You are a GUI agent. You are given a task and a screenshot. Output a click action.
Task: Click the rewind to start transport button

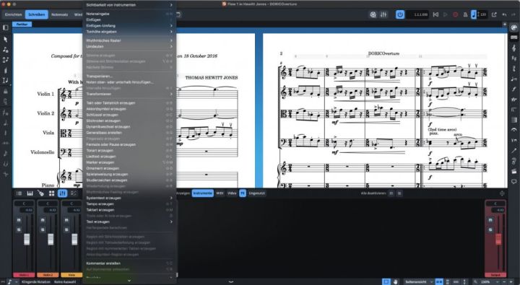click(435, 14)
